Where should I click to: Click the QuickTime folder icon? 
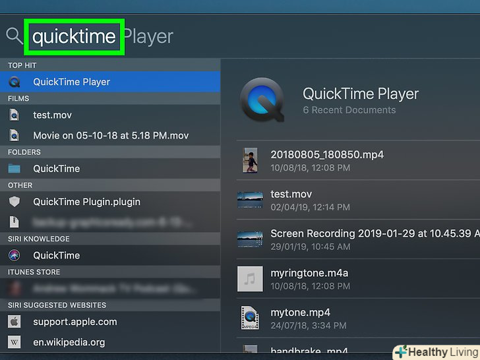[15, 169]
